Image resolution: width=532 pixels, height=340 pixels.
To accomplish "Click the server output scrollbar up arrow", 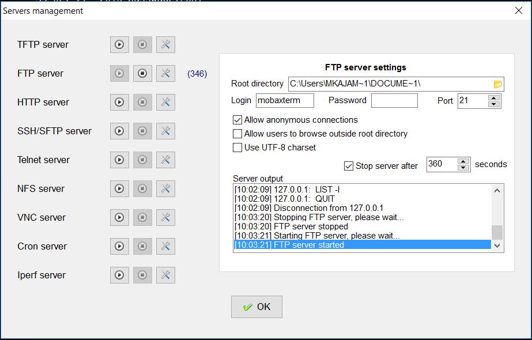I will click(497, 190).
